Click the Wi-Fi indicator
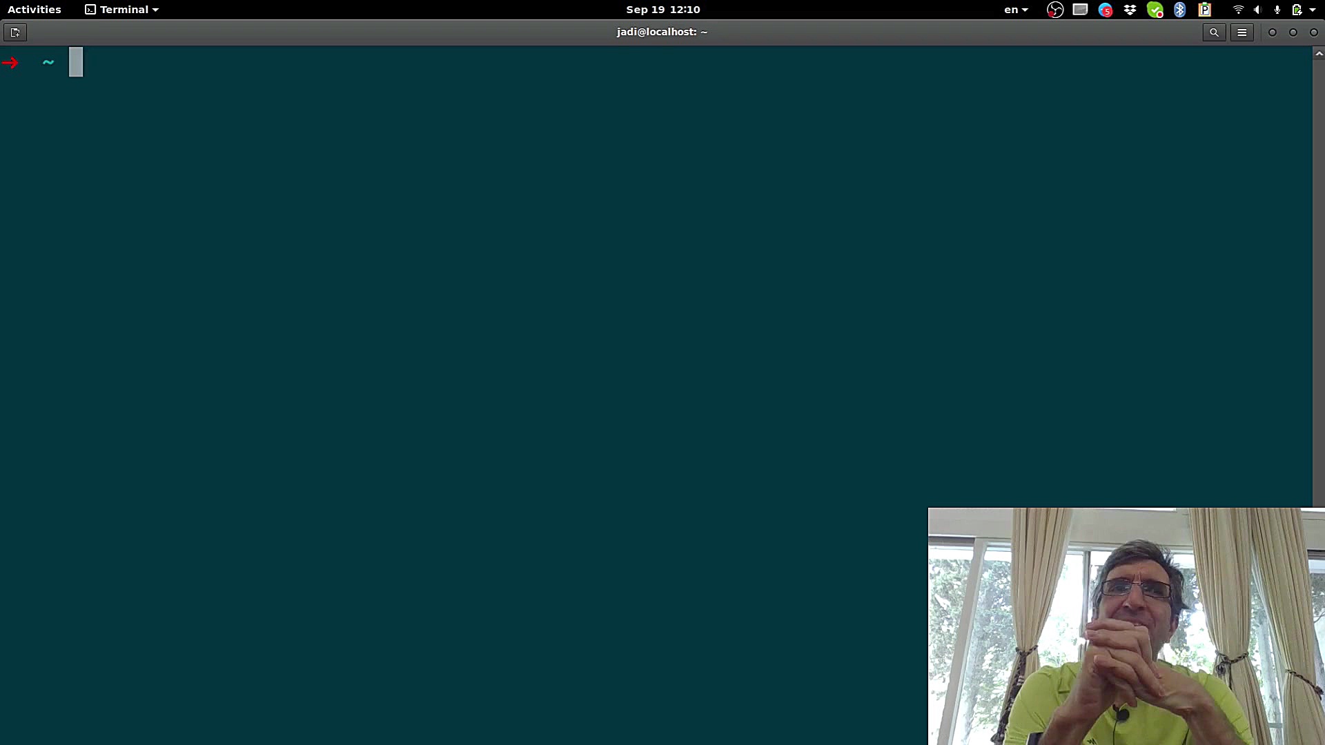Viewport: 1325px width, 745px height. [1238, 10]
